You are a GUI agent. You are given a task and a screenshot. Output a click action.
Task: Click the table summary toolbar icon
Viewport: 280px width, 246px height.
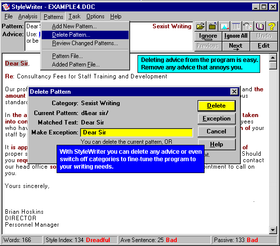tap(236, 27)
